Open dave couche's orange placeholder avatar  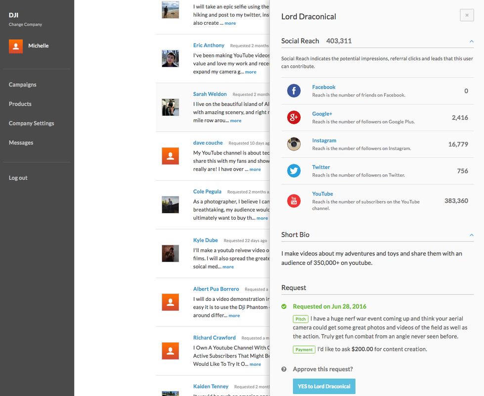pos(171,156)
